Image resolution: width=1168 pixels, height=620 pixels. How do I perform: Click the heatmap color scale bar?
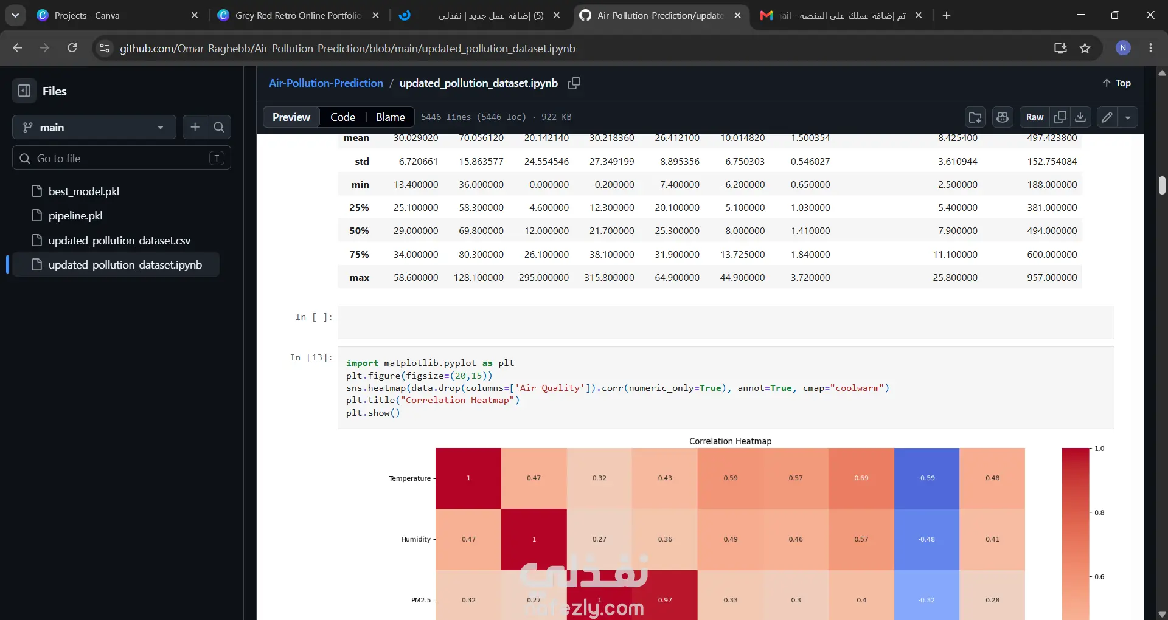[x=1075, y=534]
